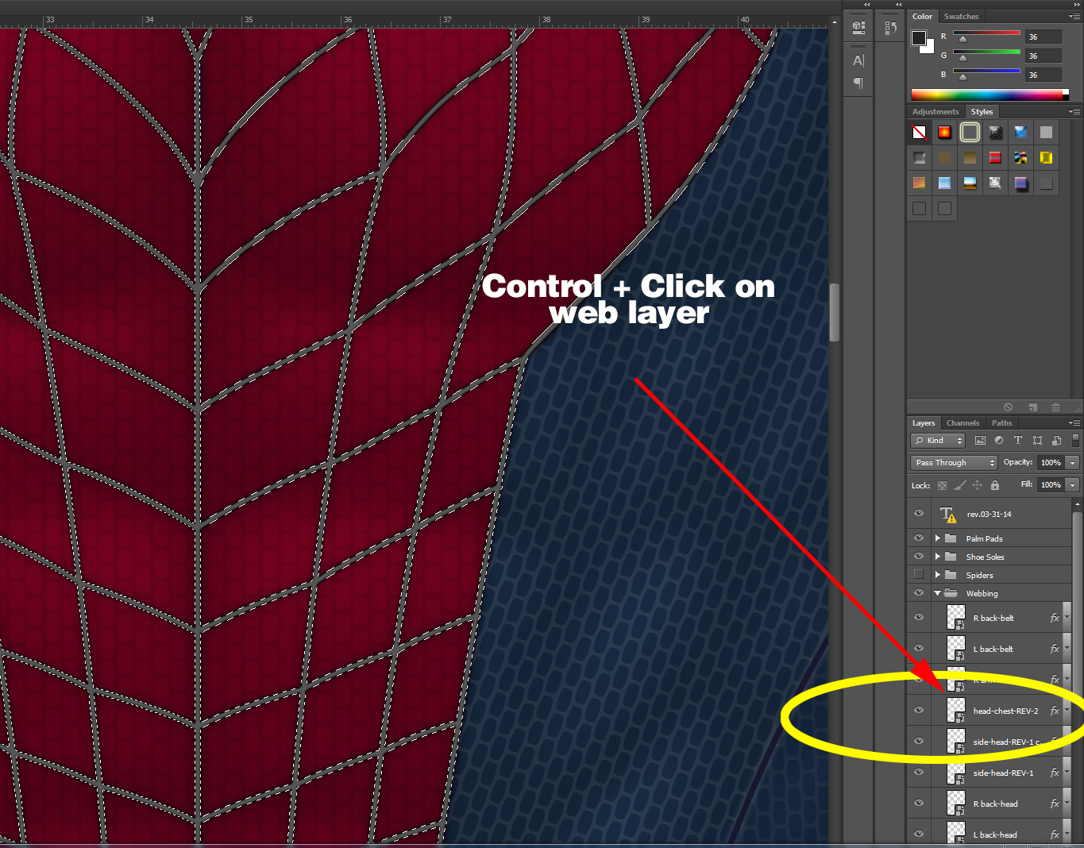Lock position move icon
This screenshot has width=1084, height=848.
coord(978,485)
